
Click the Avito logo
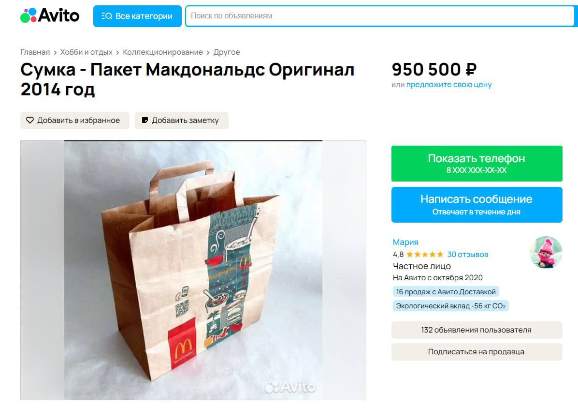[x=50, y=15]
